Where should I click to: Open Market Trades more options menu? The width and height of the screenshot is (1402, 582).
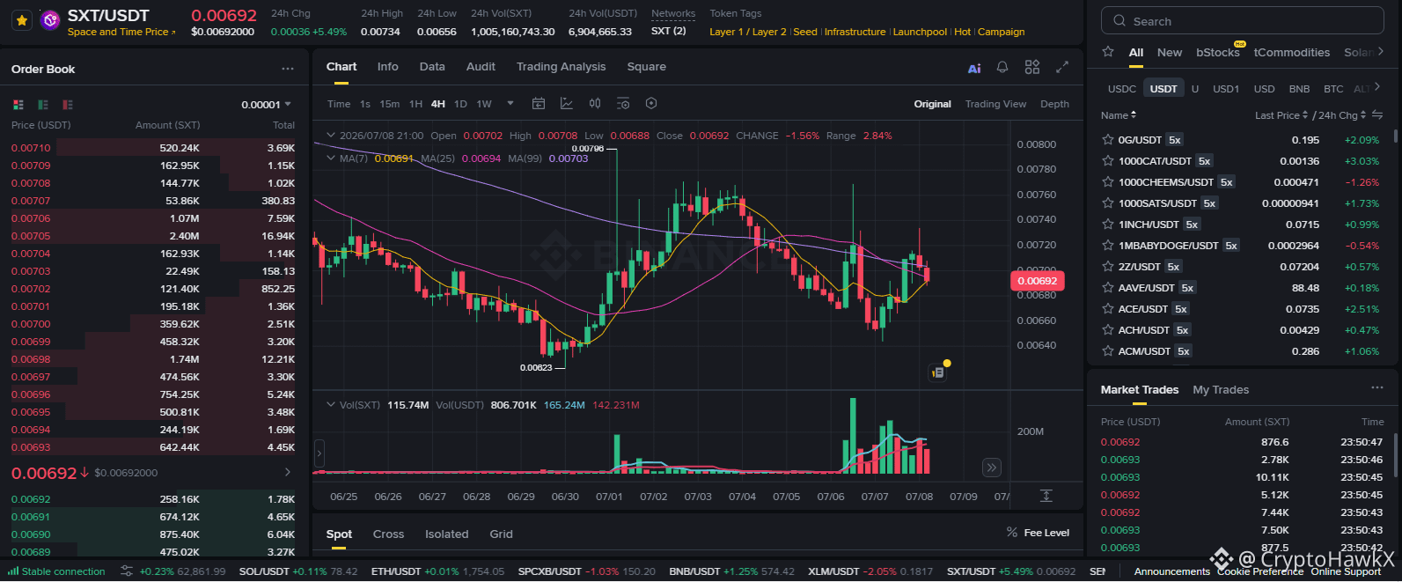coord(1377,388)
